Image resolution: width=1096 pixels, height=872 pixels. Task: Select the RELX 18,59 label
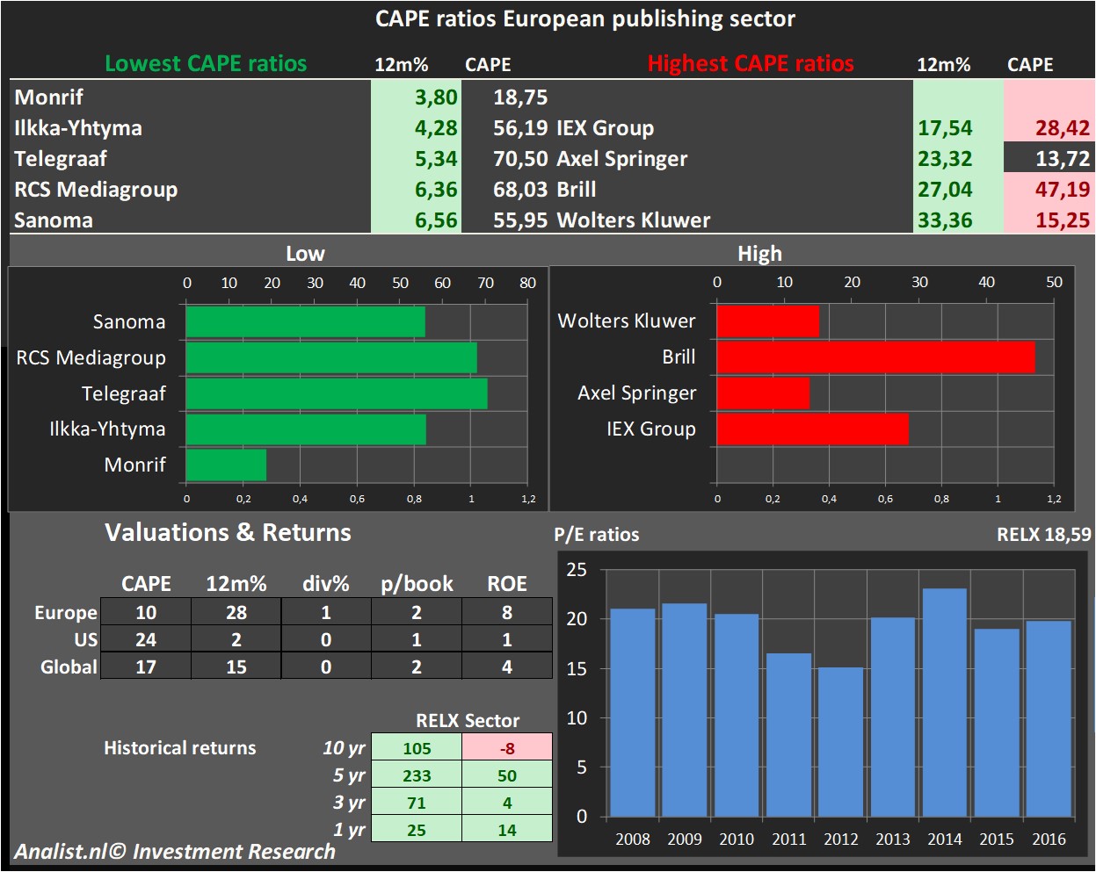point(1043,535)
